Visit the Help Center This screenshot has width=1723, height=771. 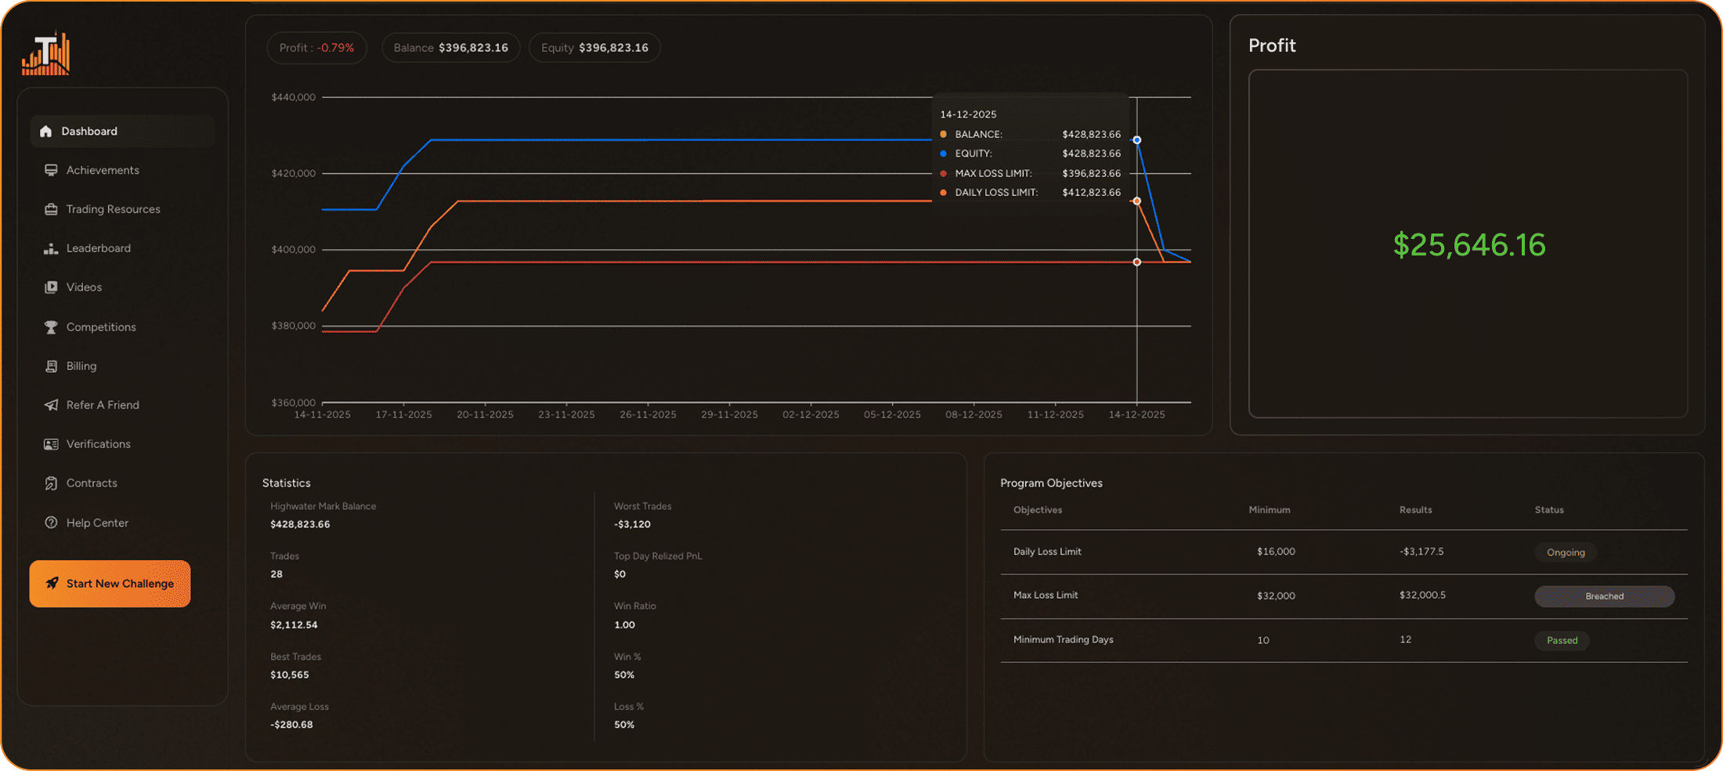point(97,523)
